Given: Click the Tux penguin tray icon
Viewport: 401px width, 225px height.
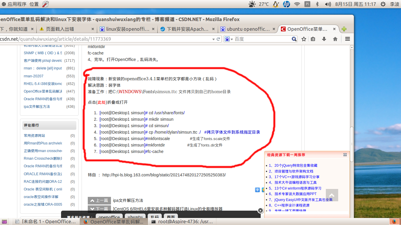Looking at the screenshot, I should pos(276,4).
